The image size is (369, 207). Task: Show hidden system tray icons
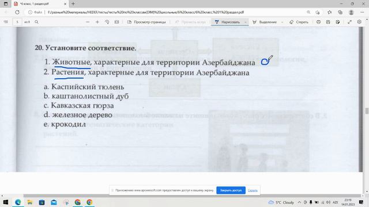click(x=299, y=202)
